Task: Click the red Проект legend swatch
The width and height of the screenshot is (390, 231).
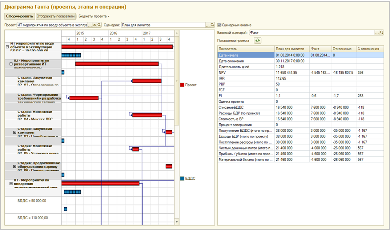Action: coord(182,85)
